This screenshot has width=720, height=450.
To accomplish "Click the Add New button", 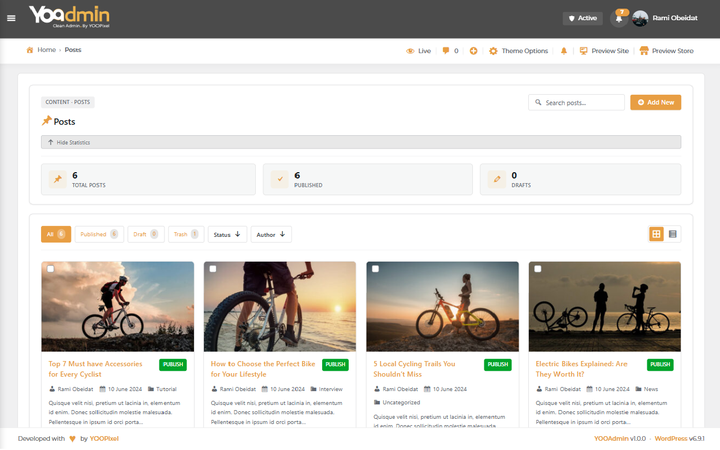I will click(x=656, y=102).
